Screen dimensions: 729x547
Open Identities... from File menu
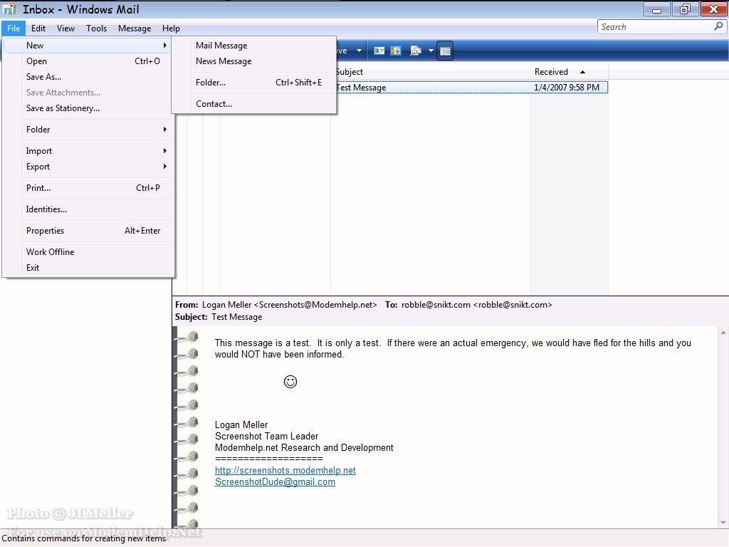pos(88,209)
